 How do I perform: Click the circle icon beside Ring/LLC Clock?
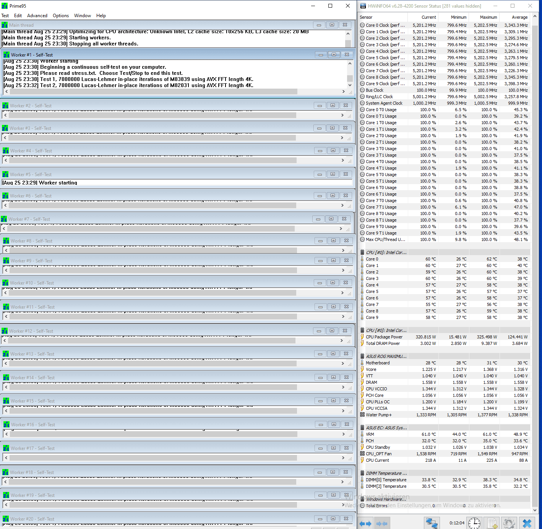(362, 97)
